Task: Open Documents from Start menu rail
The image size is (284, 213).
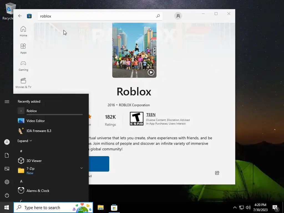Action: [x=7, y=155]
